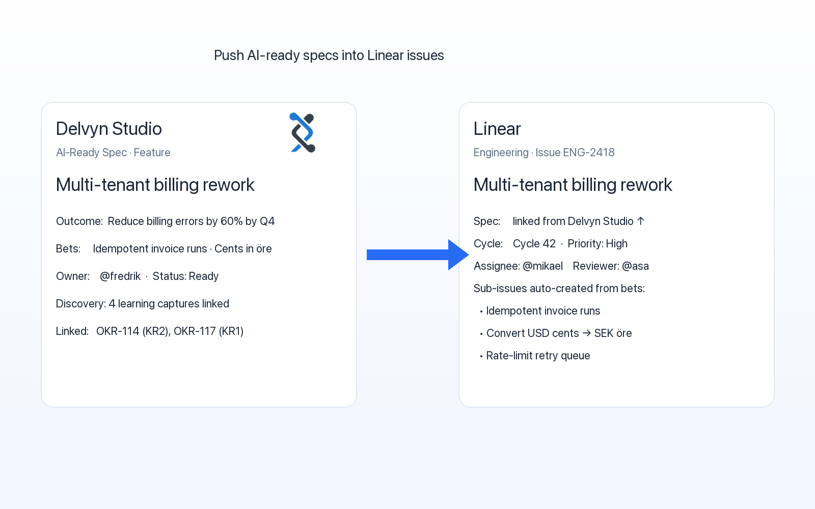Click the Delvyn Studio logo icon
The width and height of the screenshot is (815, 509).
303,132
